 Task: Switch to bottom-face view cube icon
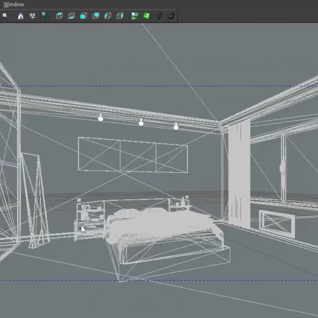(71, 16)
